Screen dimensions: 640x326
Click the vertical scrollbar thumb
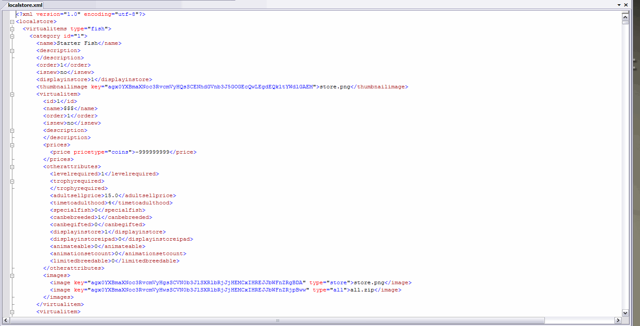tap(625, 23)
